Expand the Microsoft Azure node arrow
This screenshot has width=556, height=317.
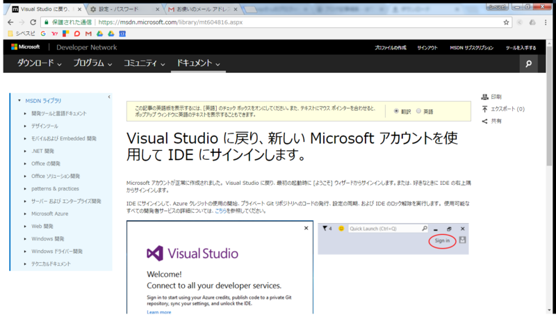(x=25, y=214)
